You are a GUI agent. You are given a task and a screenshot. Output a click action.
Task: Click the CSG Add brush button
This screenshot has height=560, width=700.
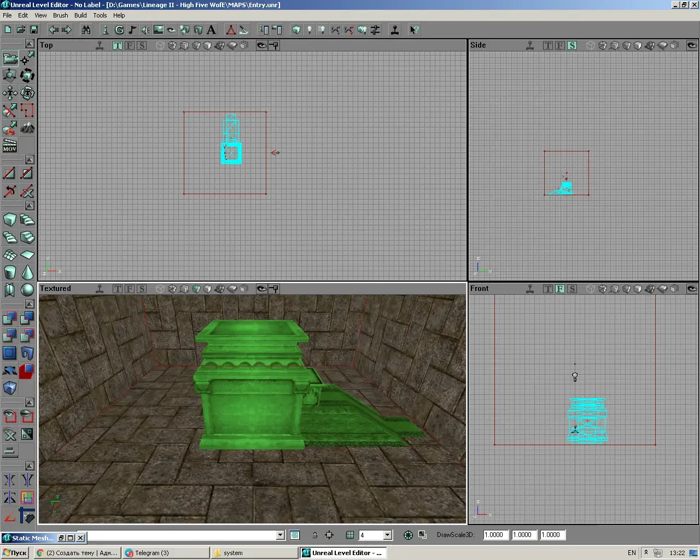point(10,318)
